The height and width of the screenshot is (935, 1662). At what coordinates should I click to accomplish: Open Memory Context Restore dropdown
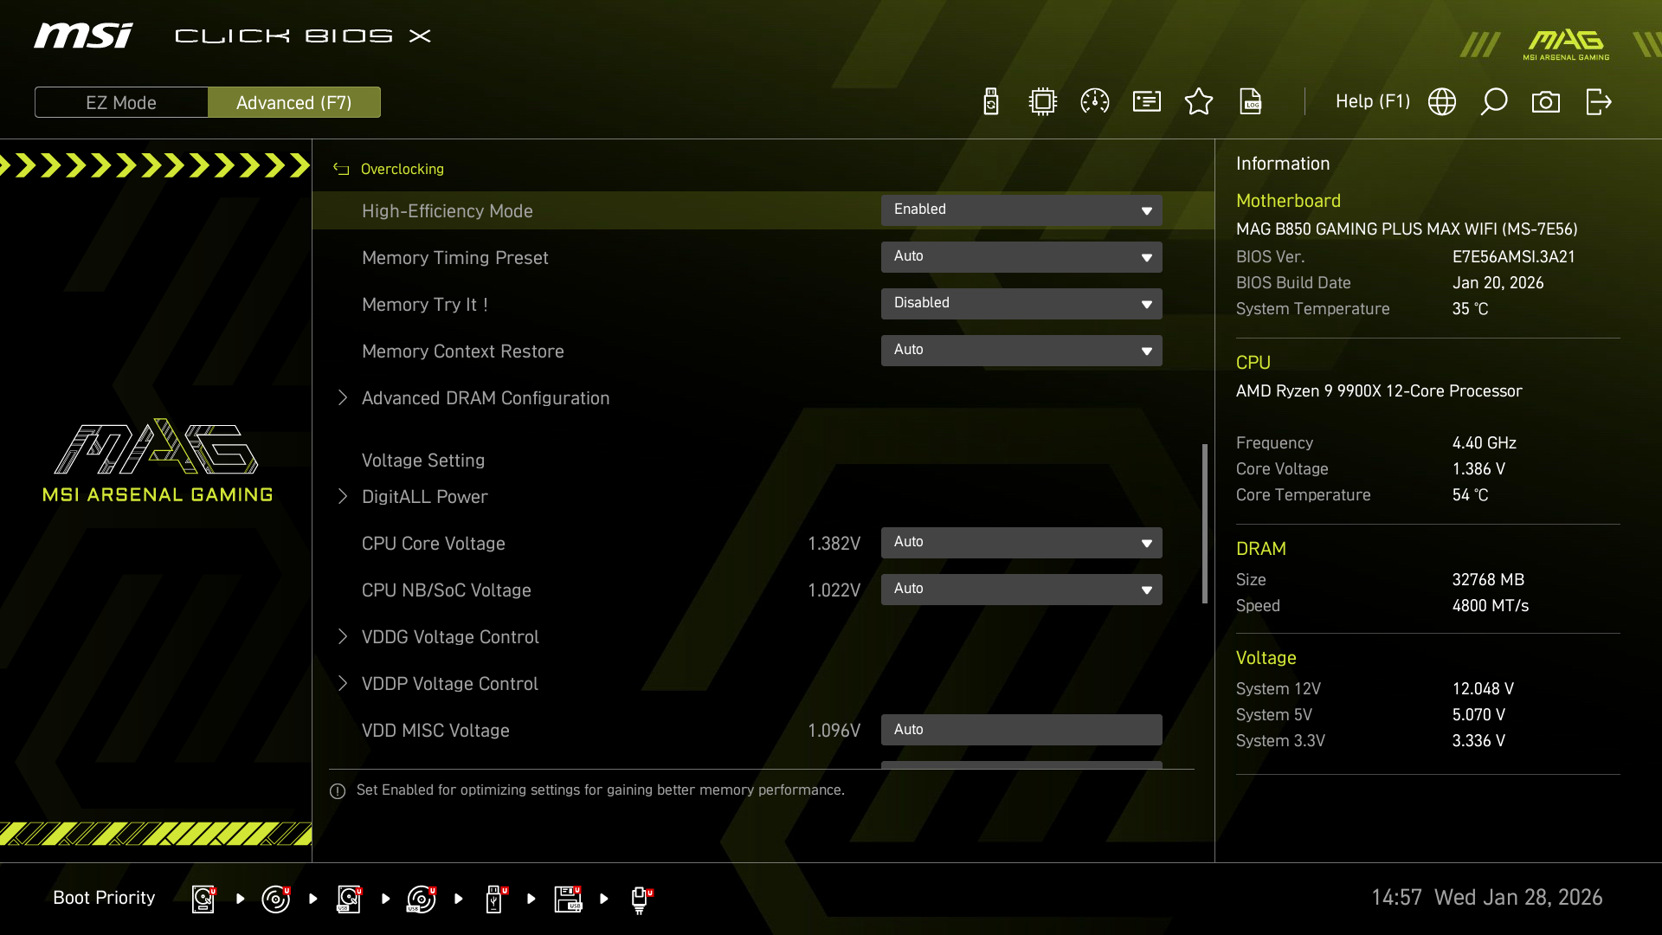coord(1021,351)
